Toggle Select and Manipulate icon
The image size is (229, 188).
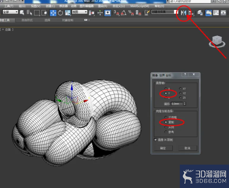click(100, 13)
